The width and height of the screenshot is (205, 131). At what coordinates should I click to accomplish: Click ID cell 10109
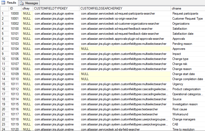click(15, 74)
